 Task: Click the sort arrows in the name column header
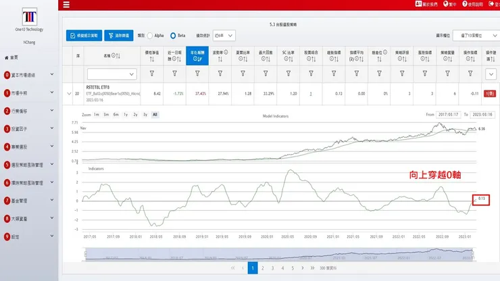click(x=118, y=56)
